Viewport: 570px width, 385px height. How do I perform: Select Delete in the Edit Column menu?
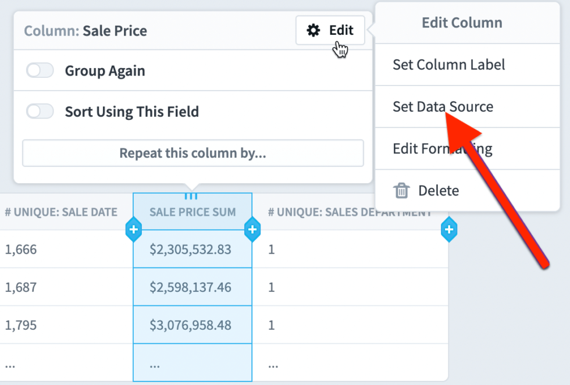coord(439,190)
